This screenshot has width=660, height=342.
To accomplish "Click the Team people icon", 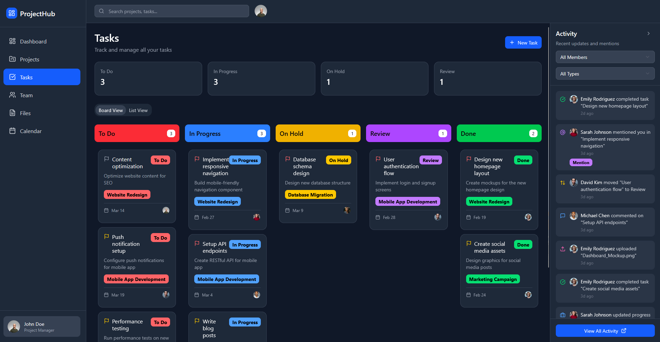I will coord(12,95).
